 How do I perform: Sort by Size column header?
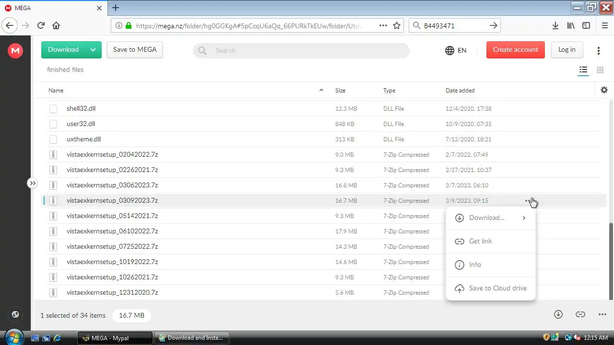[x=340, y=91]
